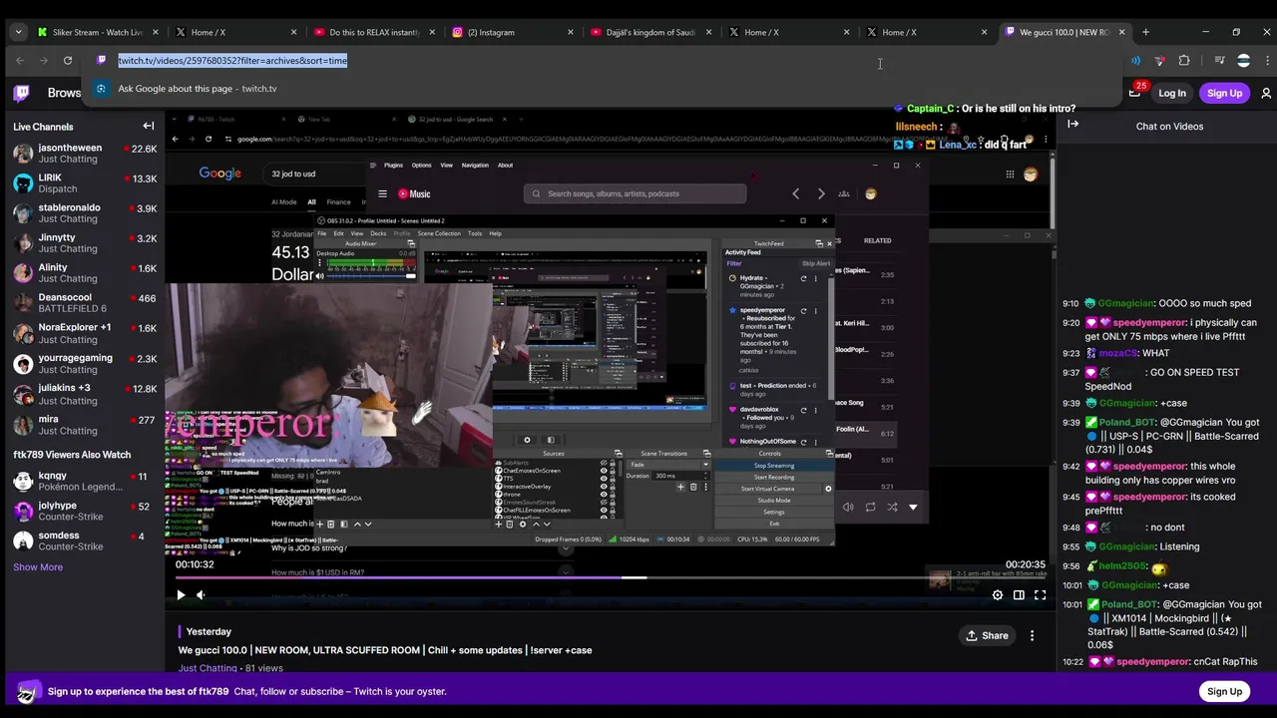The height and width of the screenshot is (718, 1277).
Task: Click the Sign Up button in the header
Action: click(x=1224, y=93)
